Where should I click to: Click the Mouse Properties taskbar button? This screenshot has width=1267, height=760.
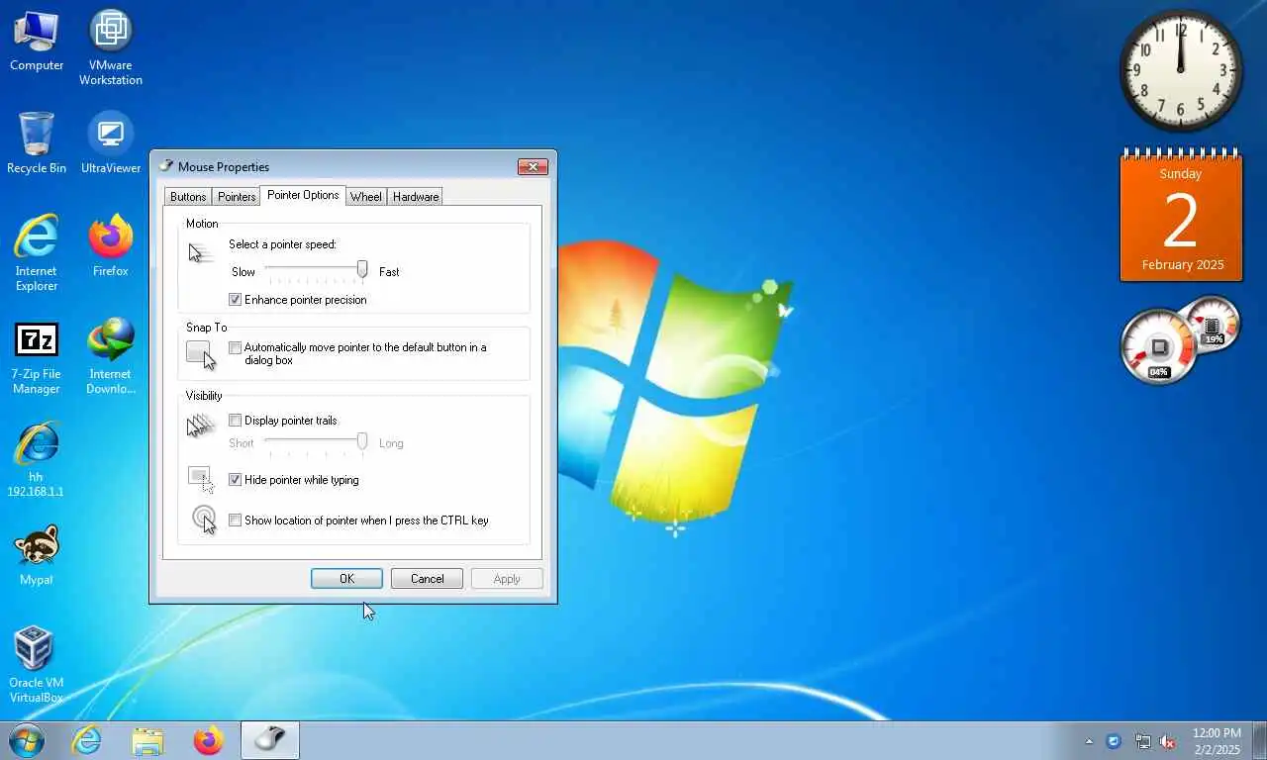point(269,740)
